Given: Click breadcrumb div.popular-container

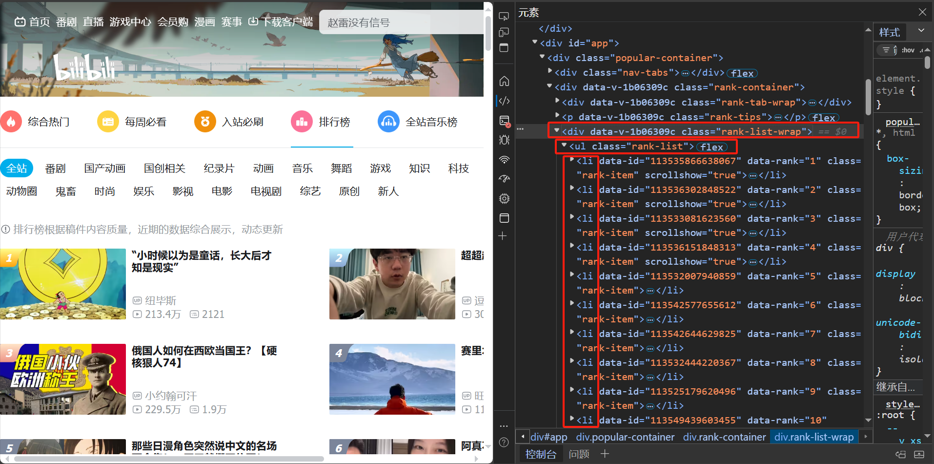Looking at the screenshot, I should 625,437.
